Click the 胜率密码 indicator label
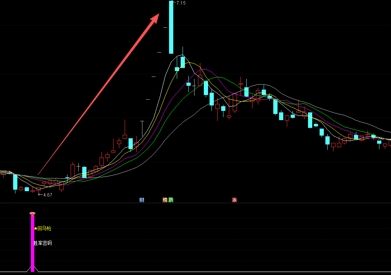Screen dimensions: 391x275 (42, 243)
